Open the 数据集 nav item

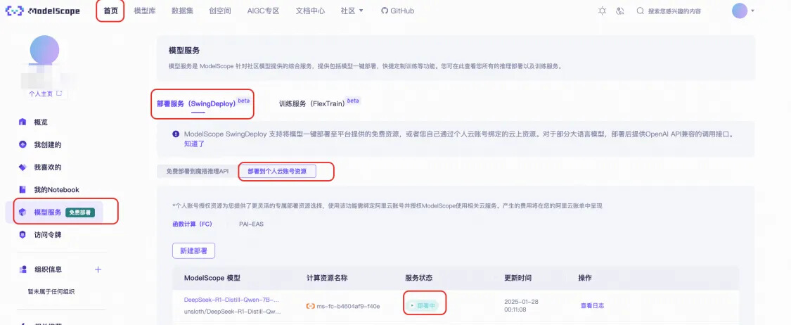tap(182, 11)
